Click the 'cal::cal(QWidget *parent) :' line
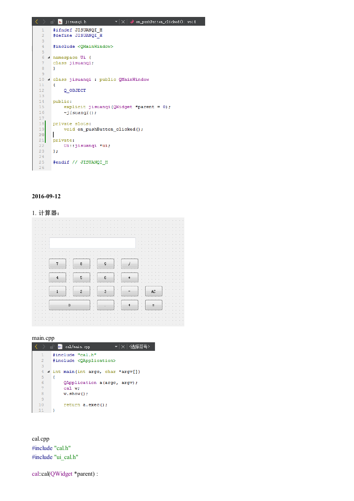Image resolution: width=354 pixels, height=501 pixels. [65, 474]
